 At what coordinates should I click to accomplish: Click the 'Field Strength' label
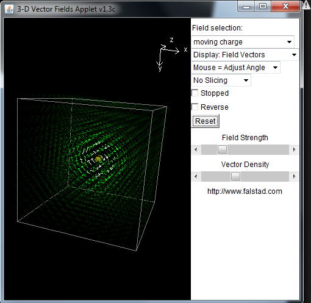point(245,138)
